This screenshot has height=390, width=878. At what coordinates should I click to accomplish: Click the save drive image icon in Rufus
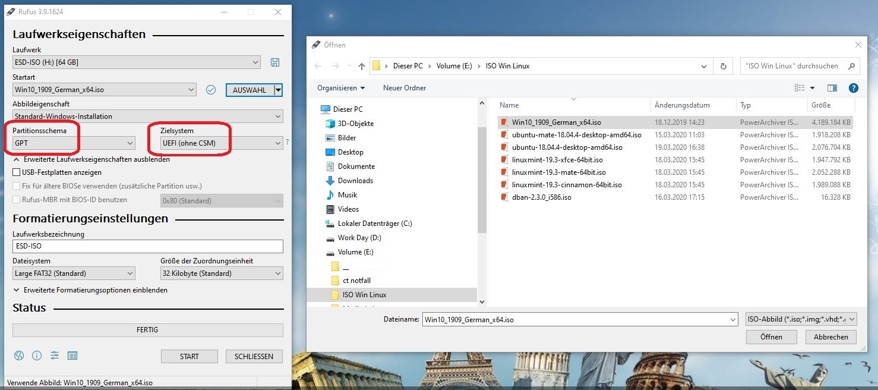click(275, 62)
